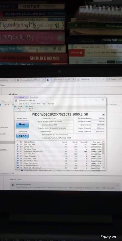
Task: Open the Language menu
Action: [x=50, y=104]
